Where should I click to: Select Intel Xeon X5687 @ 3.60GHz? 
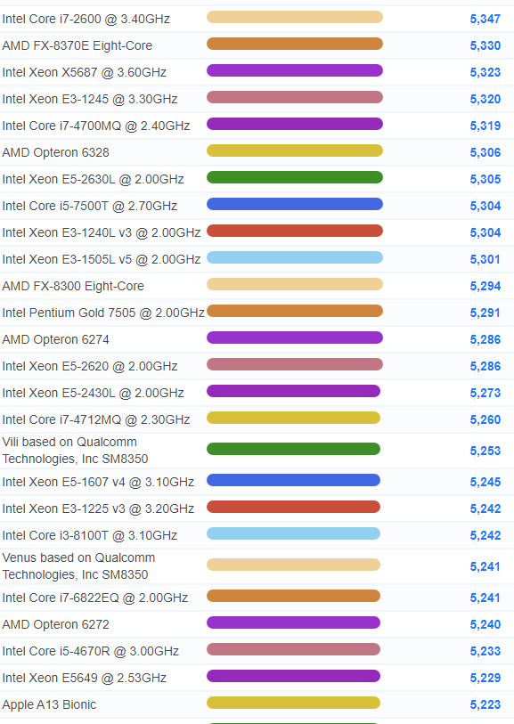click(84, 72)
